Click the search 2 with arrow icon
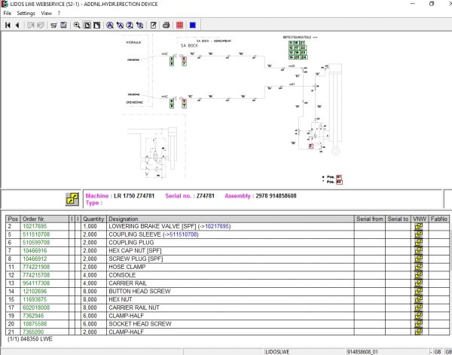 point(140,25)
